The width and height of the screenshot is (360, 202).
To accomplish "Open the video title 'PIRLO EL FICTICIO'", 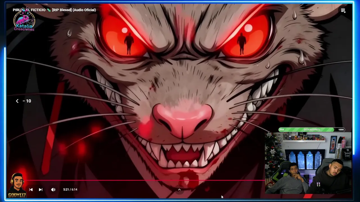I will pyautogui.click(x=54, y=10).
